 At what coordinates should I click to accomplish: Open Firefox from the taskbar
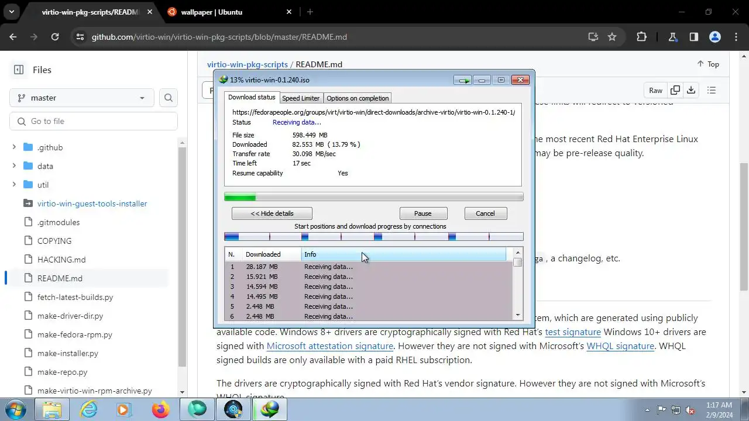160,410
